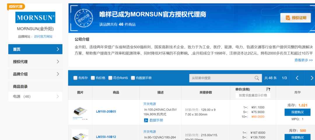Viewport: 315px width, 140px height.
Task: Select the 授权代理 sidebar menu item
Action: [35, 62]
